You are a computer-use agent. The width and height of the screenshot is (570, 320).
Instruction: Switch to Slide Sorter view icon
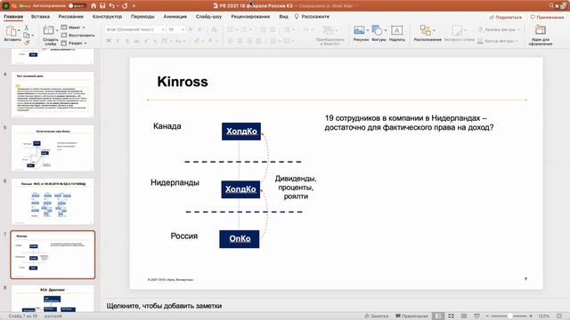pyautogui.click(x=452, y=316)
